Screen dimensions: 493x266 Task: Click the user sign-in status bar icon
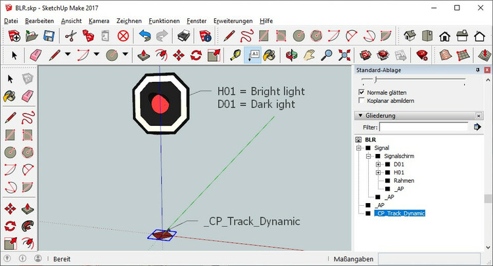(38, 259)
